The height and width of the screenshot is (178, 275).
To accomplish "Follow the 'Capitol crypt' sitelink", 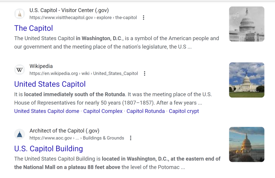I will pyautogui.click(x=184, y=111).
